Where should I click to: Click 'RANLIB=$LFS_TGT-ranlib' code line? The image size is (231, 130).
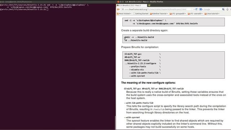[x=137, y=60]
